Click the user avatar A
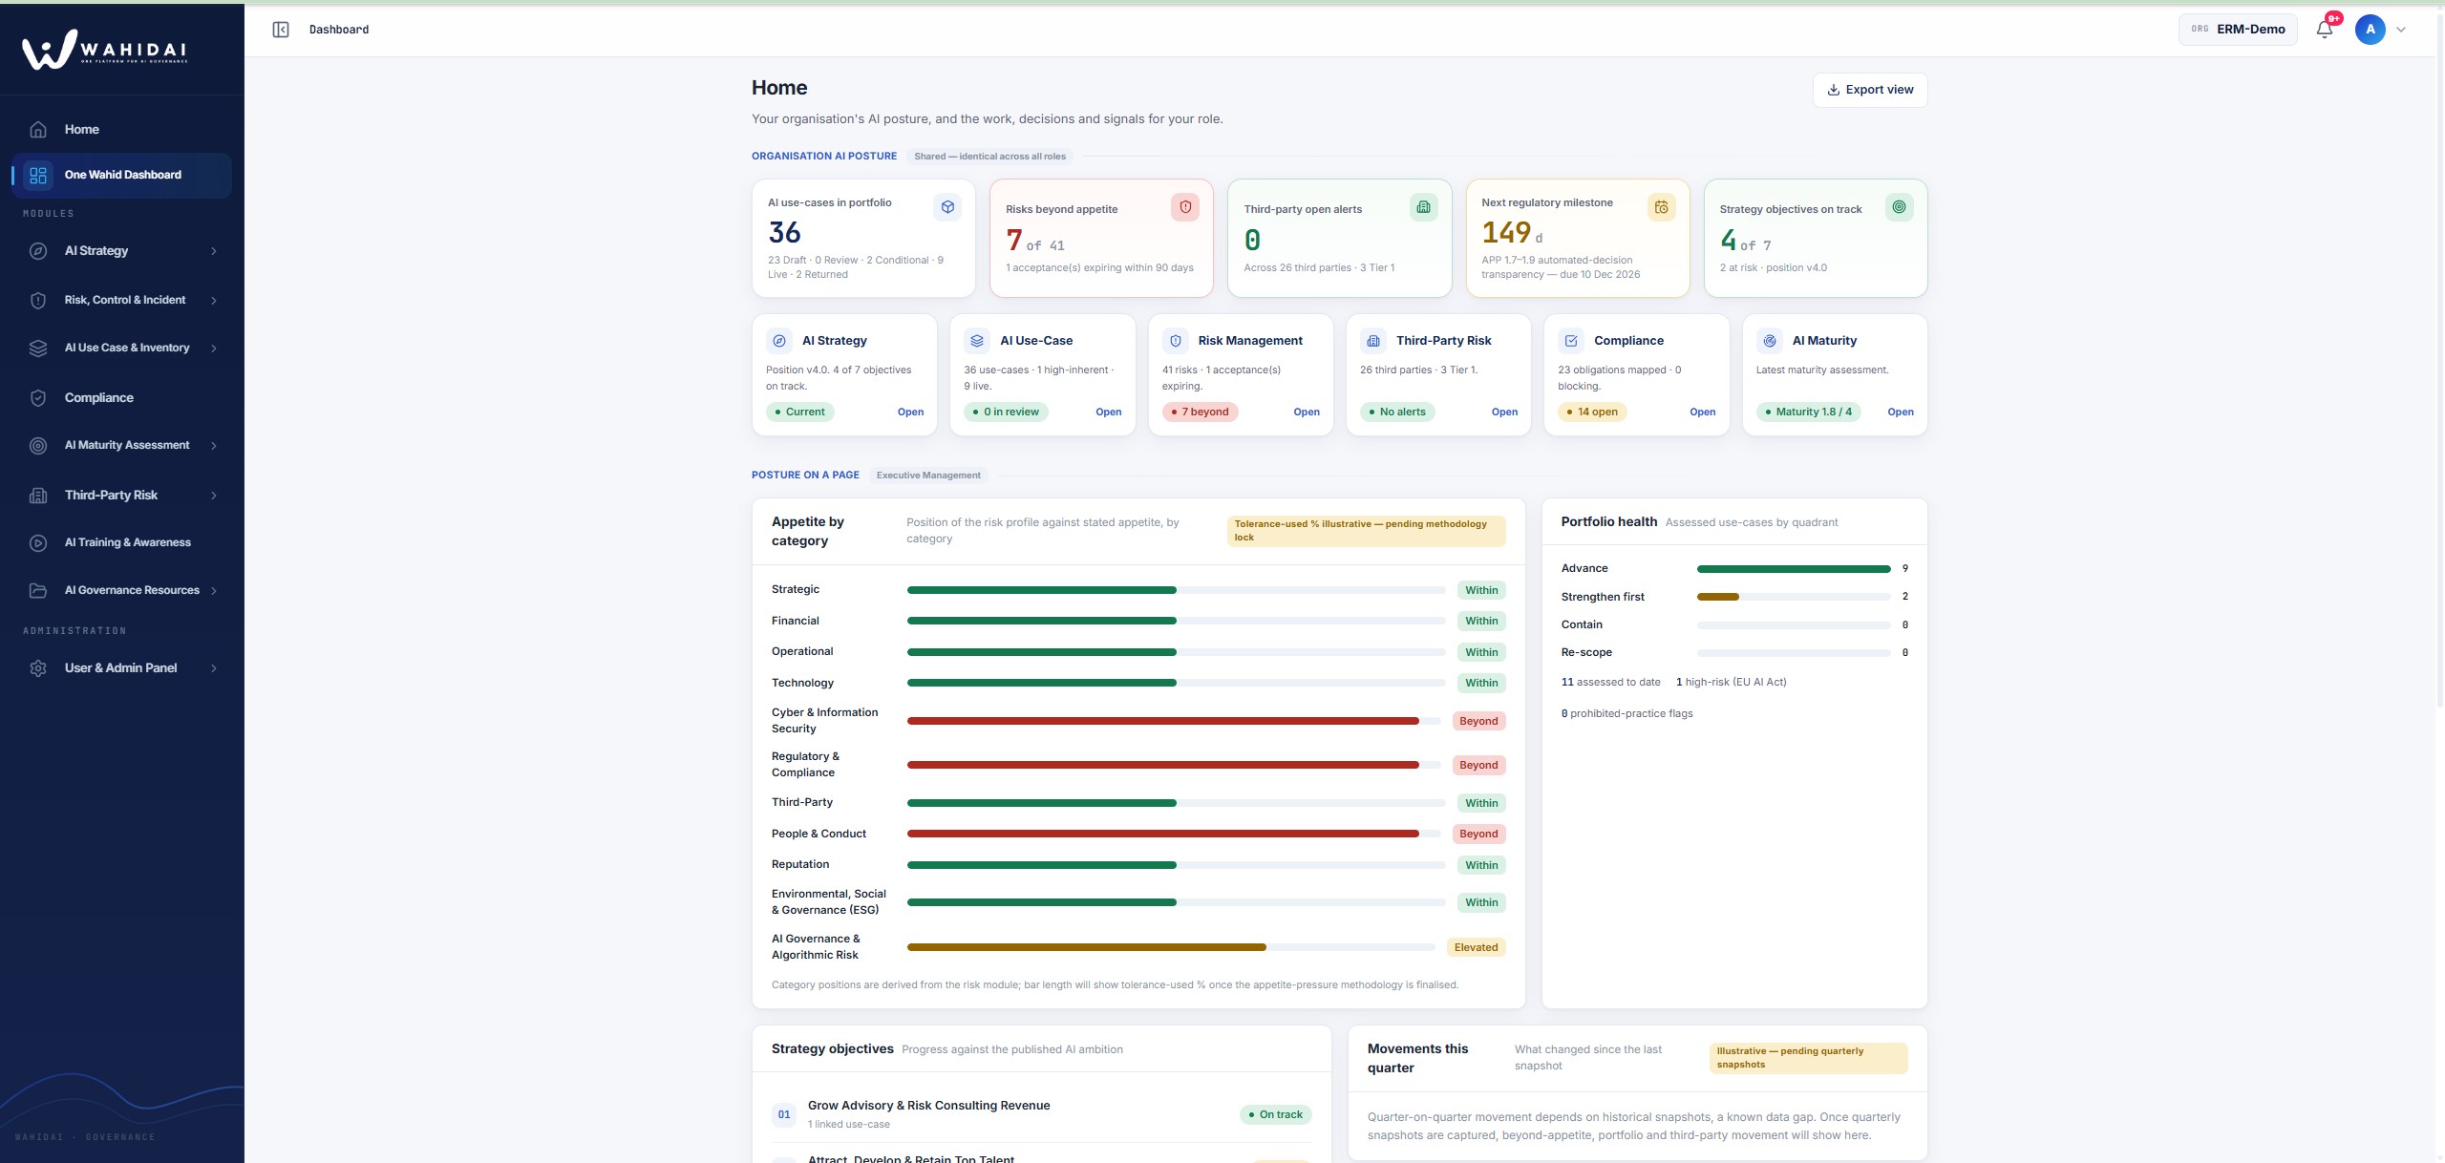2445x1163 pixels. click(x=2371, y=30)
